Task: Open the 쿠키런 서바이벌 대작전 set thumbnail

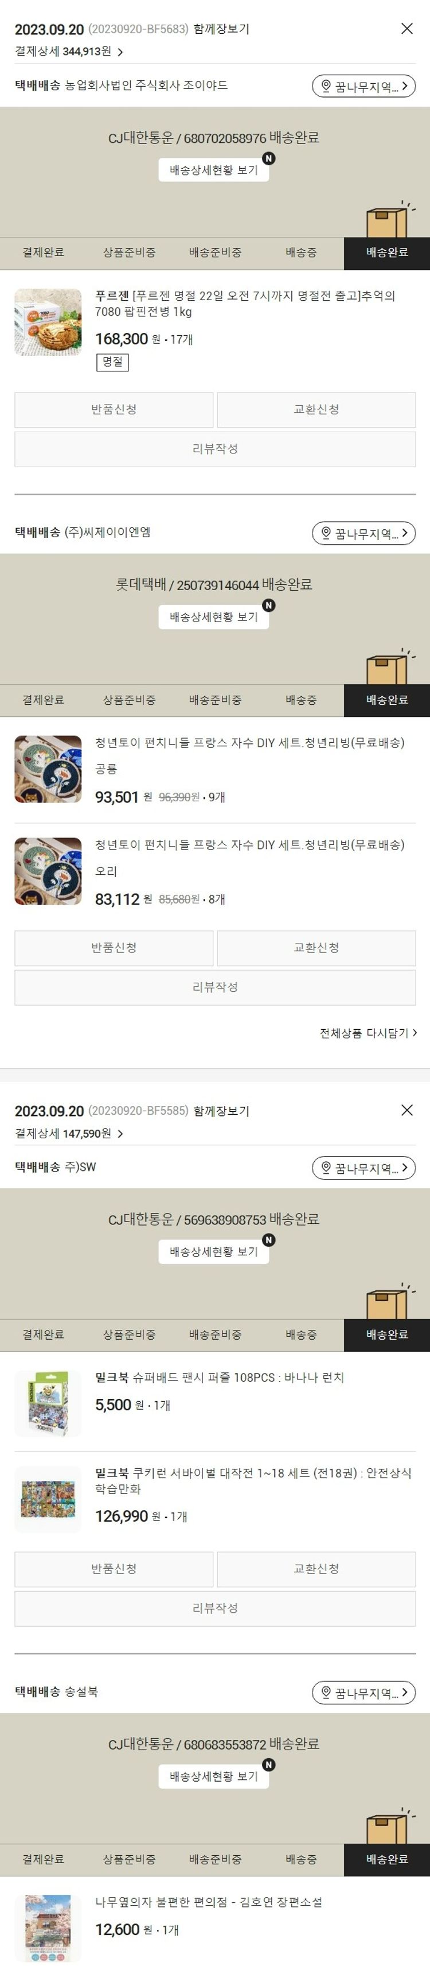Action: point(48,1499)
